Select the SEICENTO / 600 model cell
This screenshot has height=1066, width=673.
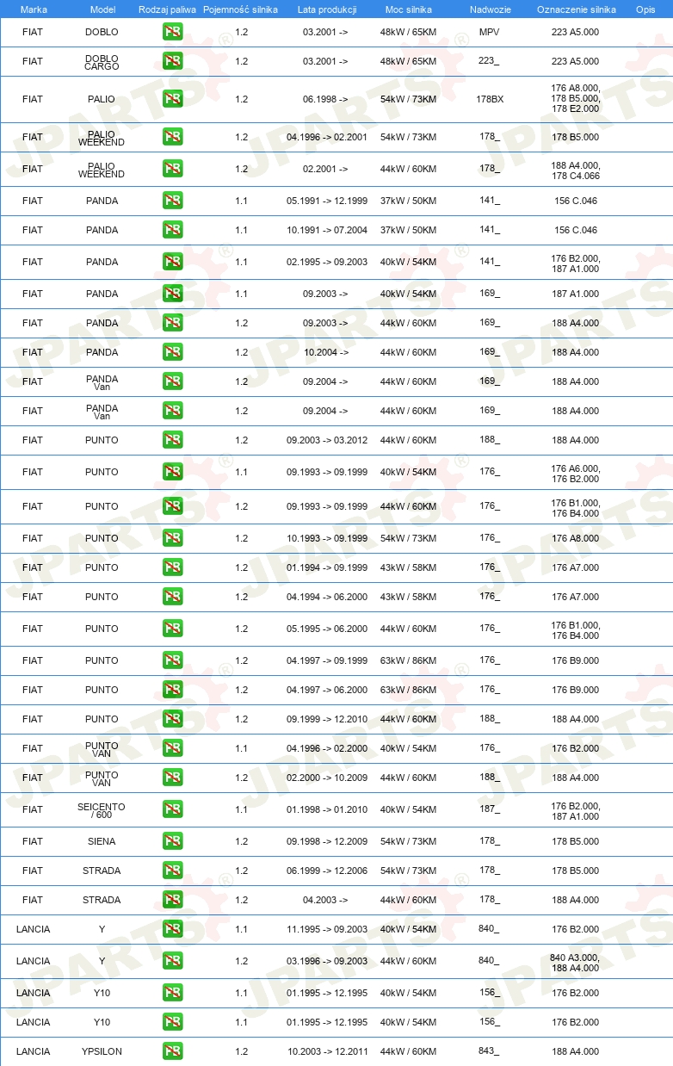coord(102,810)
